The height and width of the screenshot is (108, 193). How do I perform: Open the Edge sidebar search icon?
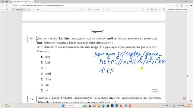191,9
